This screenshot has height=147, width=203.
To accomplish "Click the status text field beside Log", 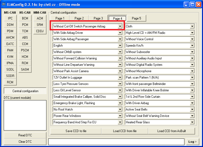I will (x=116, y=142).
